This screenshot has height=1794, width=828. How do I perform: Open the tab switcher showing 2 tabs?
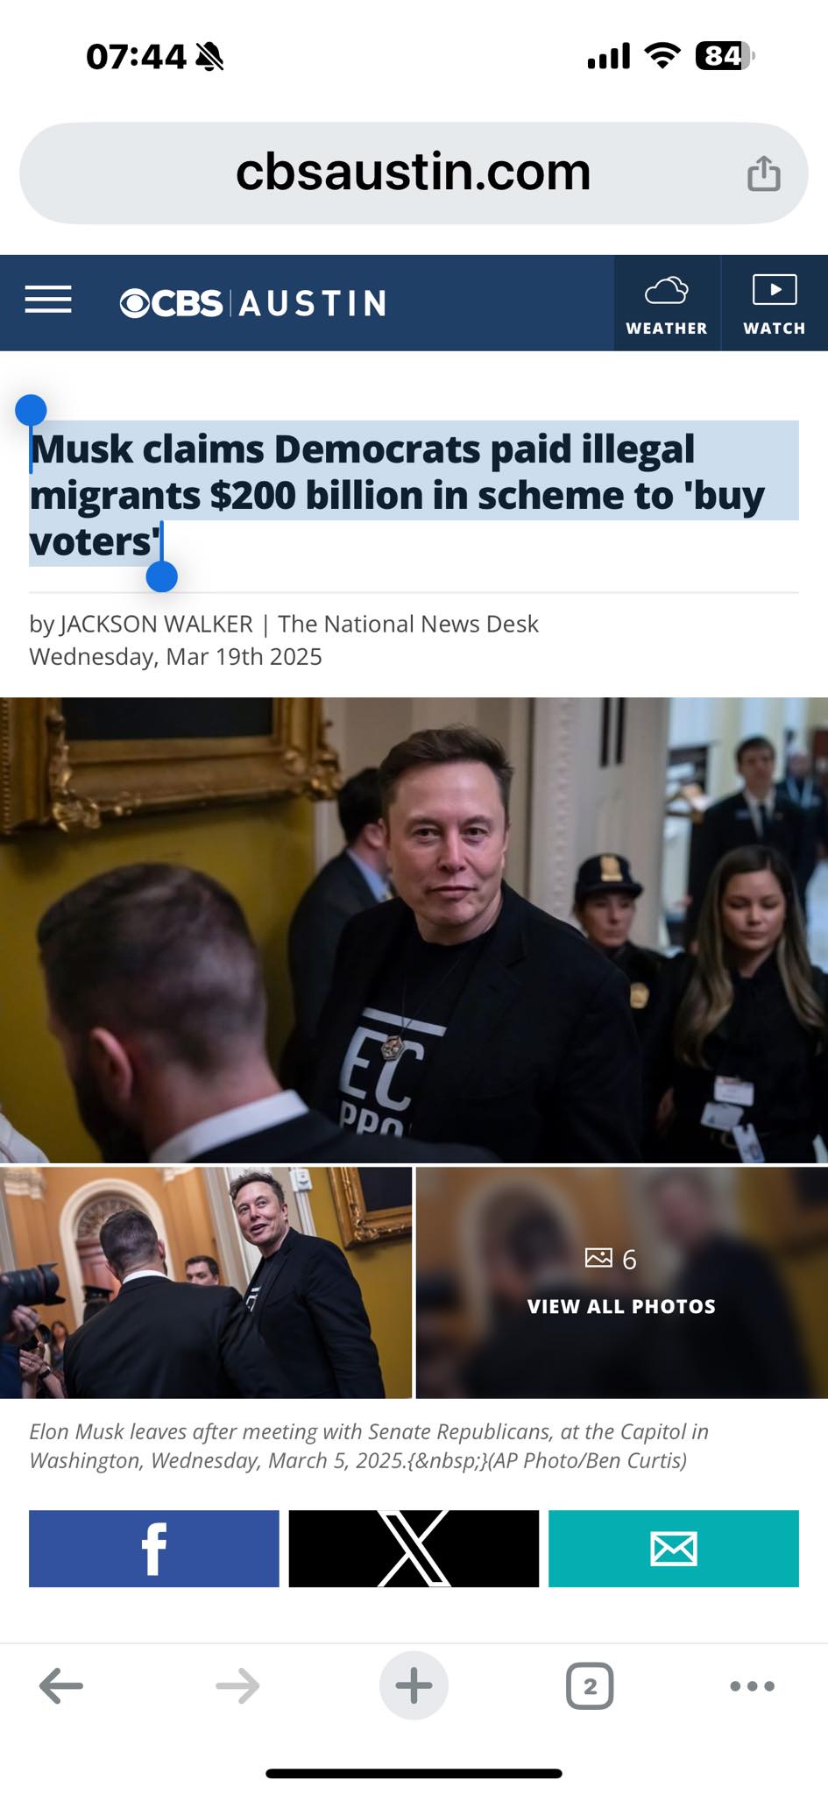590,1685
